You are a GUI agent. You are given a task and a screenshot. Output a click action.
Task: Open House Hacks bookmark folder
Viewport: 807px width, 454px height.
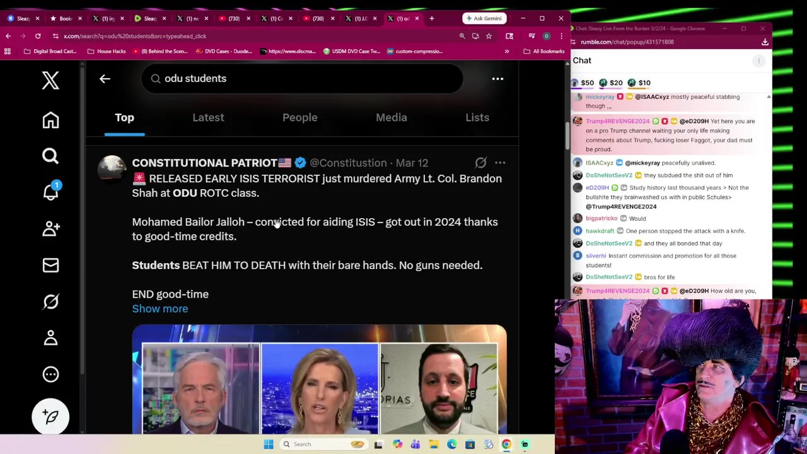107,51
